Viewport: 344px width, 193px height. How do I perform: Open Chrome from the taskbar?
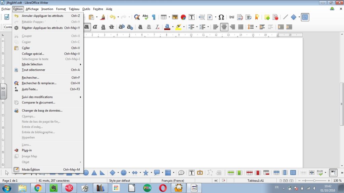(38, 188)
